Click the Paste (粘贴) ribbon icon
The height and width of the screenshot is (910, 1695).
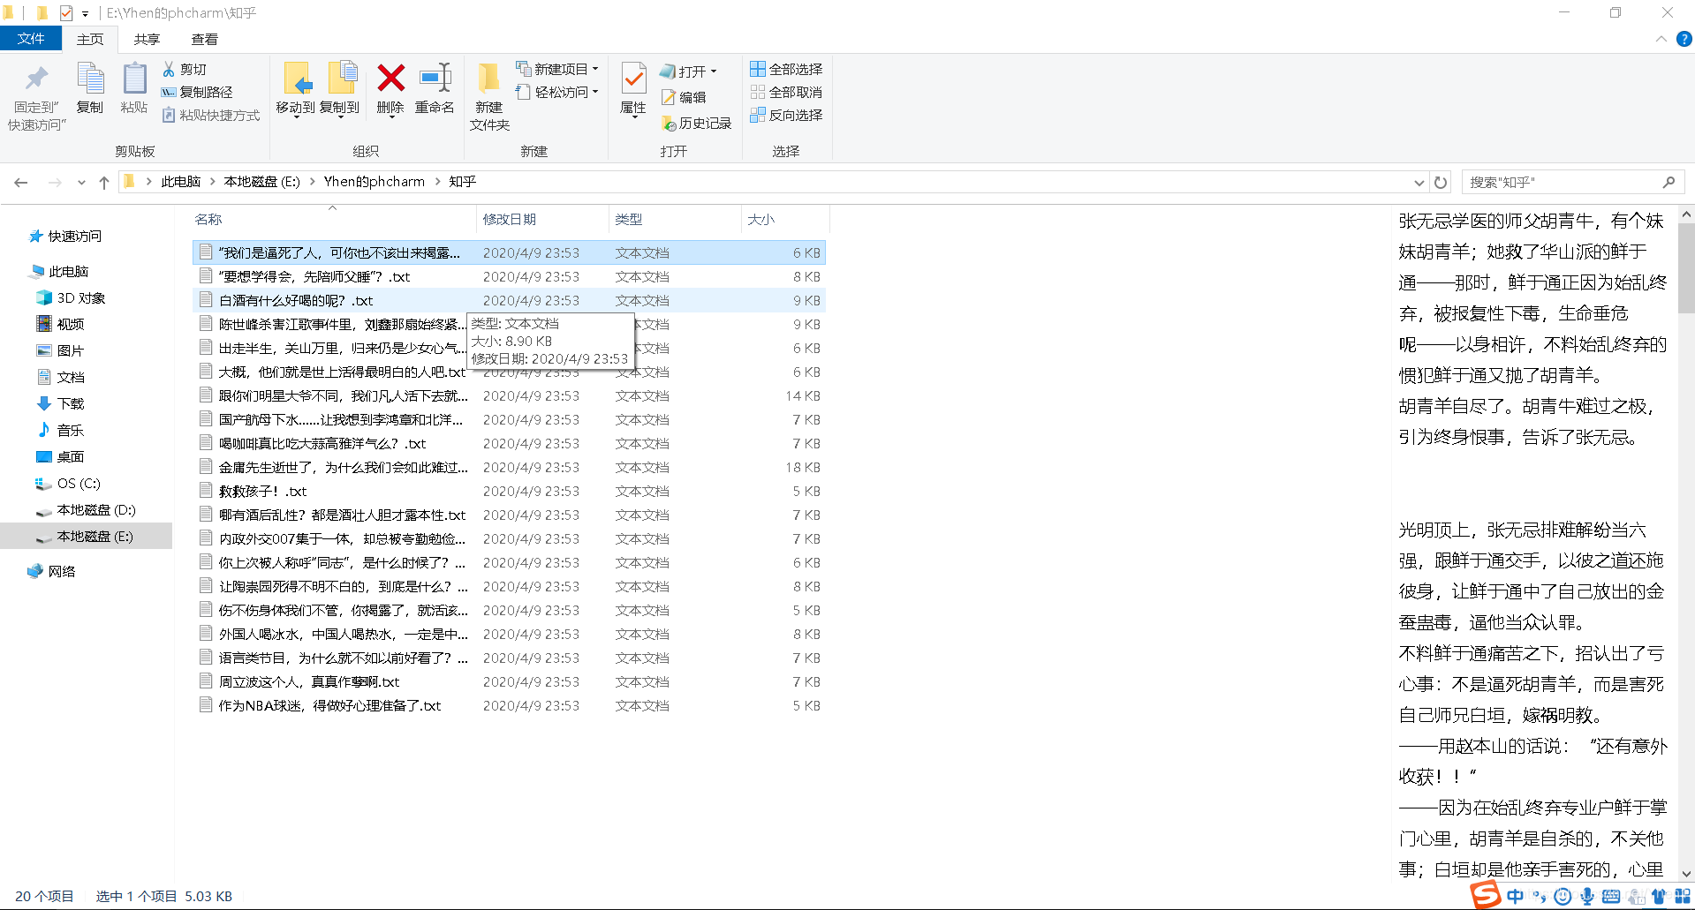click(134, 88)
